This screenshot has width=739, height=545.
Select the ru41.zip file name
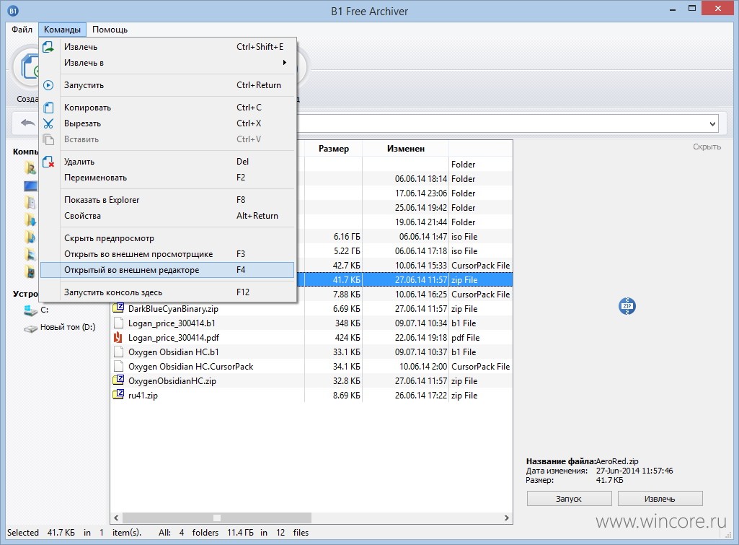click(143, 396)
